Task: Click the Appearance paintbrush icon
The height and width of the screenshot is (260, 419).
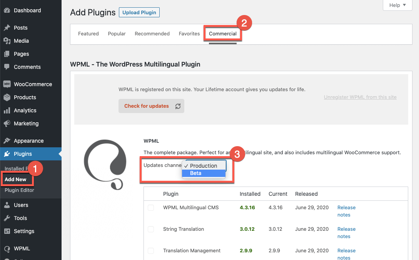Action: click(x=7, y=141)
